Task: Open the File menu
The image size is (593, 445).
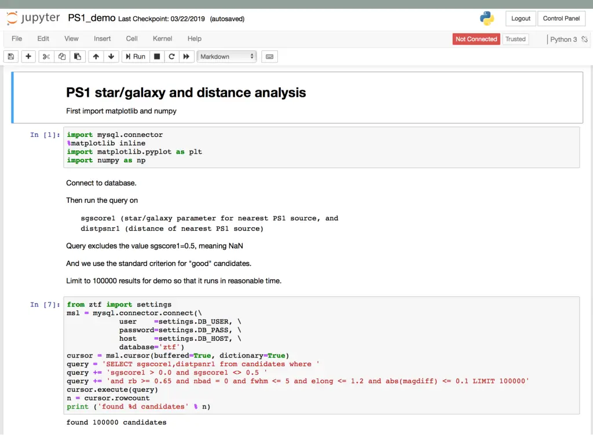Action: click(17, 39)
